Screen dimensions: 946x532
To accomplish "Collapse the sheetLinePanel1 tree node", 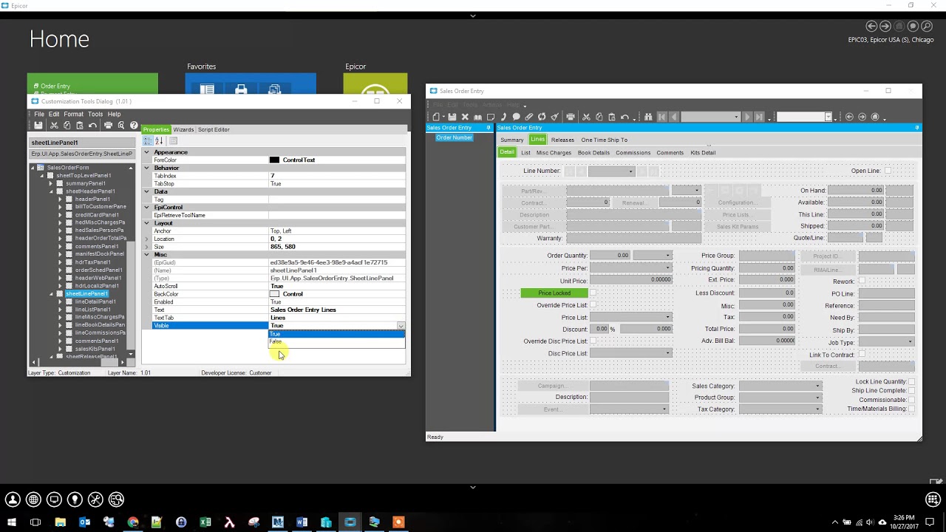I will [51, 293].
